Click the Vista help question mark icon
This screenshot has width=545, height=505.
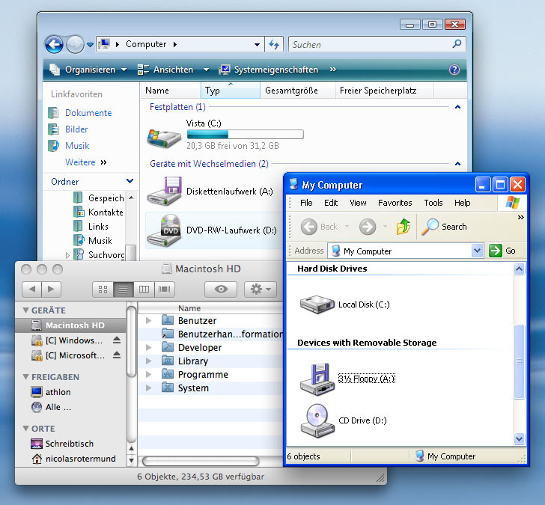454,70
